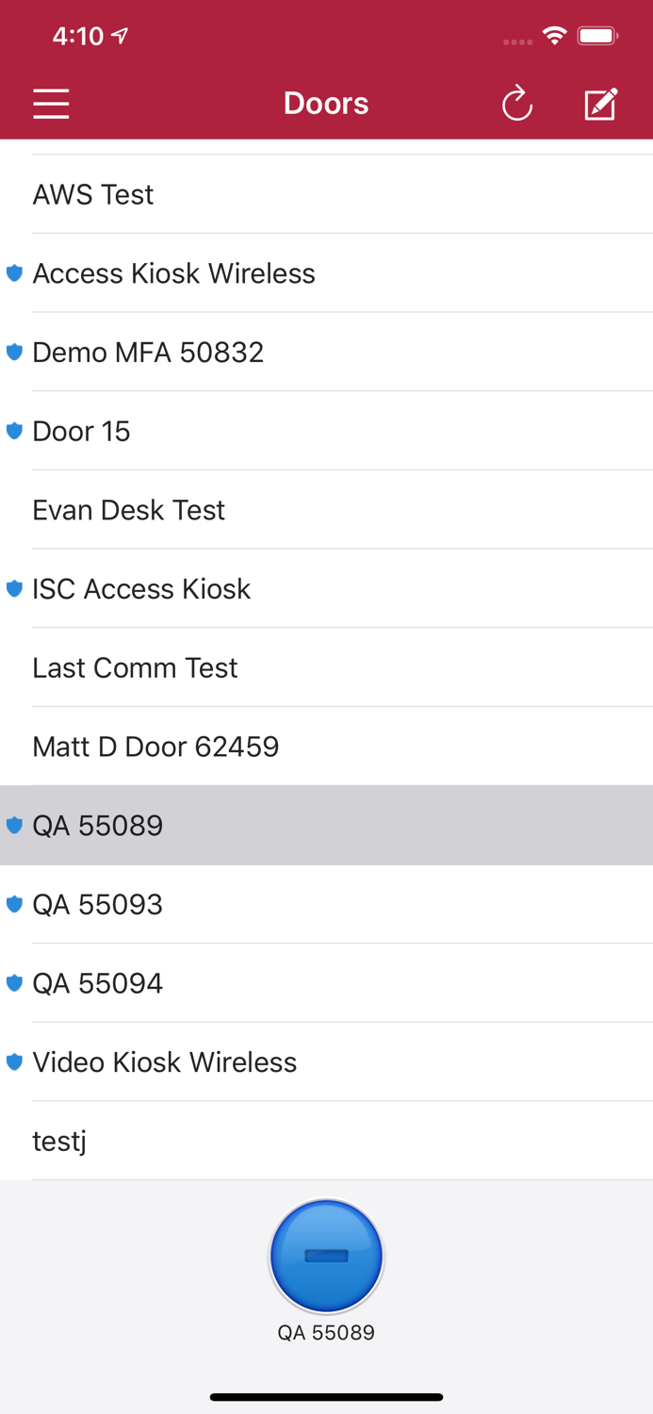Tap the shield icon beside Access Kiosk Wireless
The width and height of the screenshot is (653, 1414).
click(14, 273)
